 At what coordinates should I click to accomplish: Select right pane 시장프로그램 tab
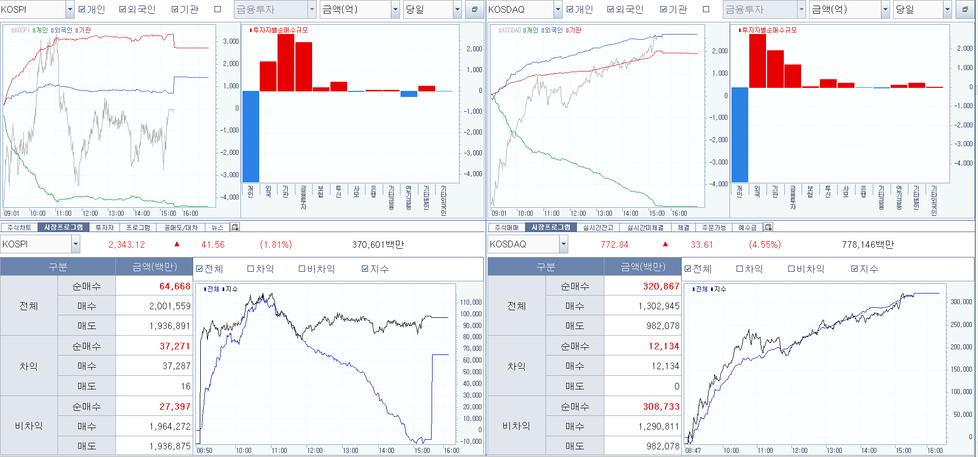(x=551, y=227)
